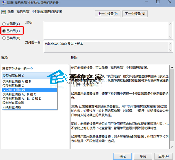Pick 不限制驱动器 in the dropdown list

tap(30, 107)
